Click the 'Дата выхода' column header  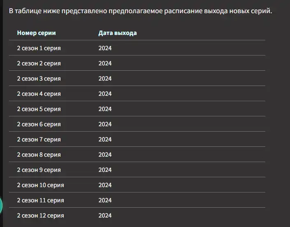tap(118, 33)
